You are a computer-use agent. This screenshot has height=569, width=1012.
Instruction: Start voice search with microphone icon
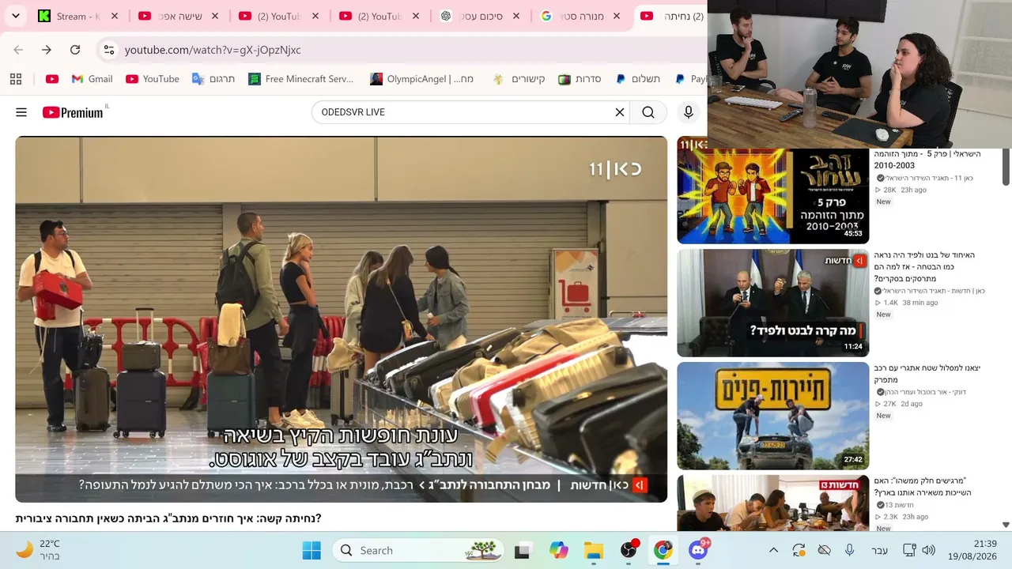tap(689, 112)
